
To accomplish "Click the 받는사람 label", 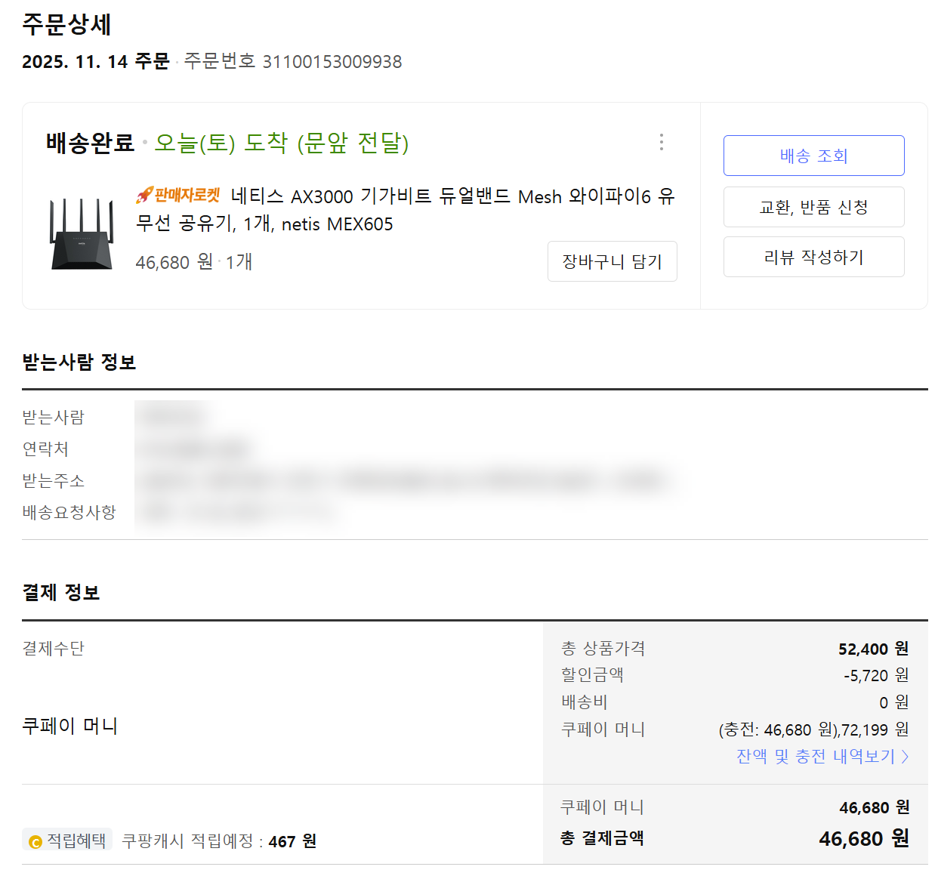I will pyautogui.click(x=53, y=417).
